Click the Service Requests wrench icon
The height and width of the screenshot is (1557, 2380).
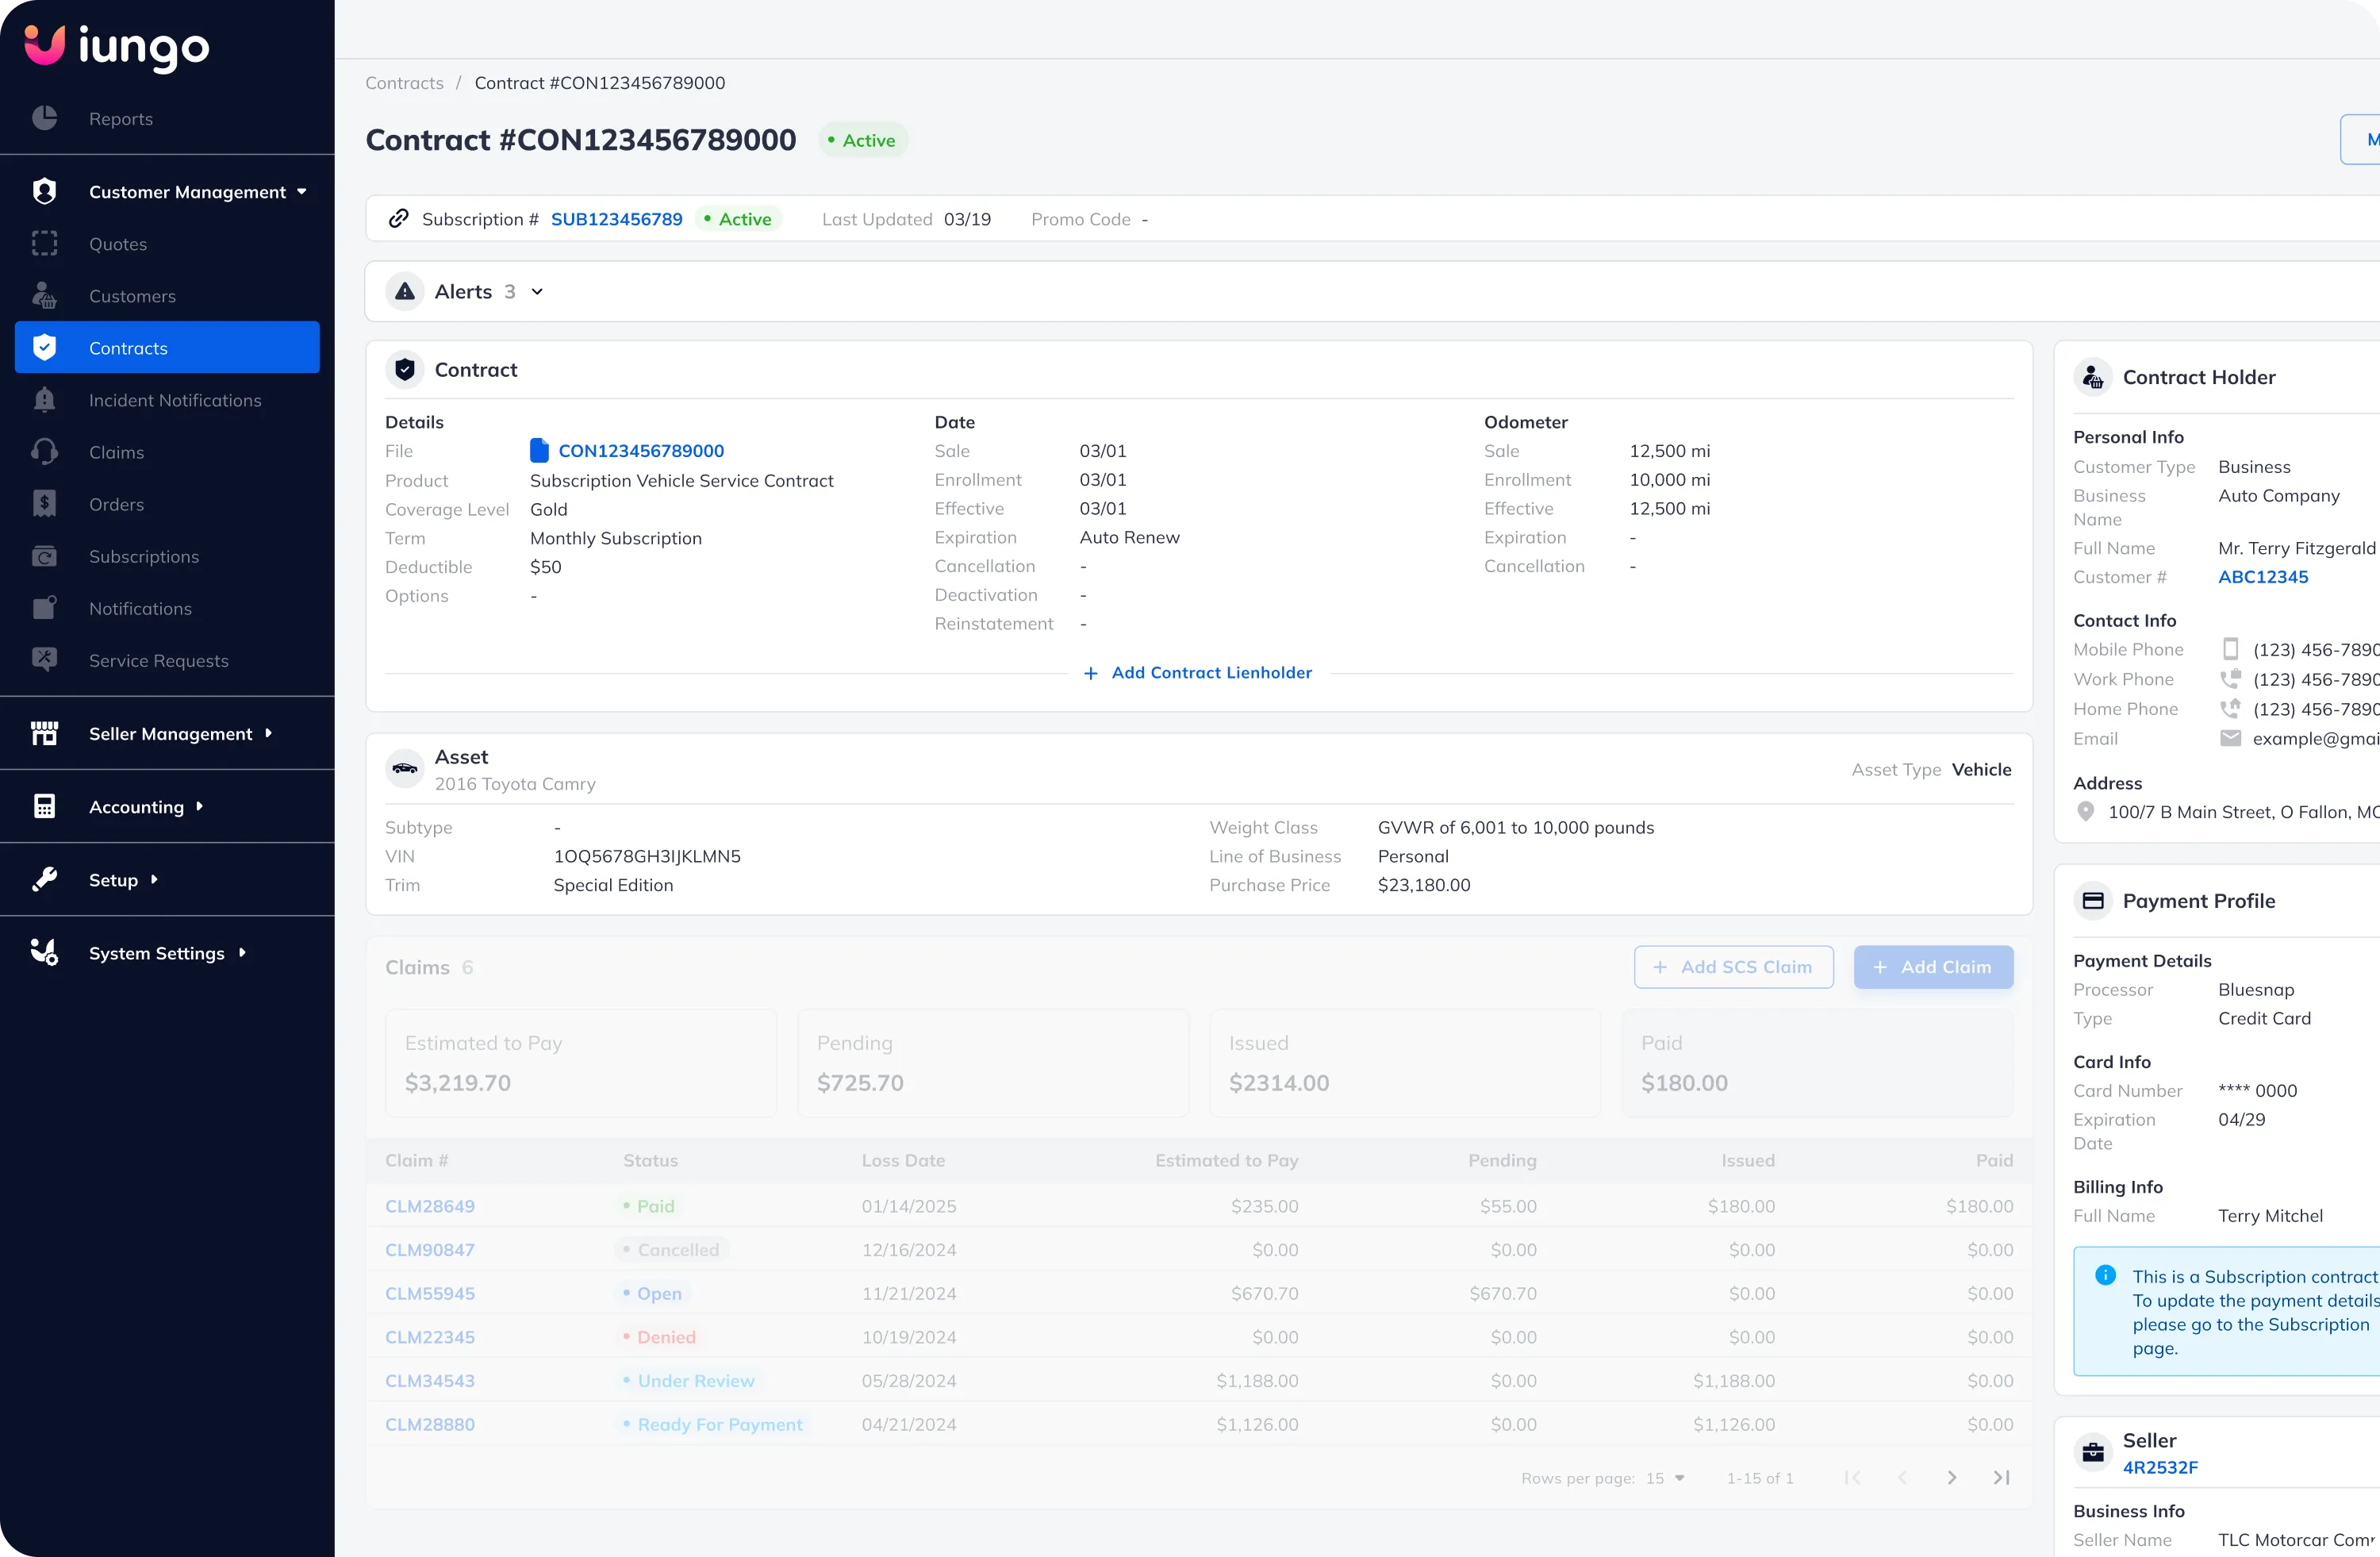(x=44, y=660)
